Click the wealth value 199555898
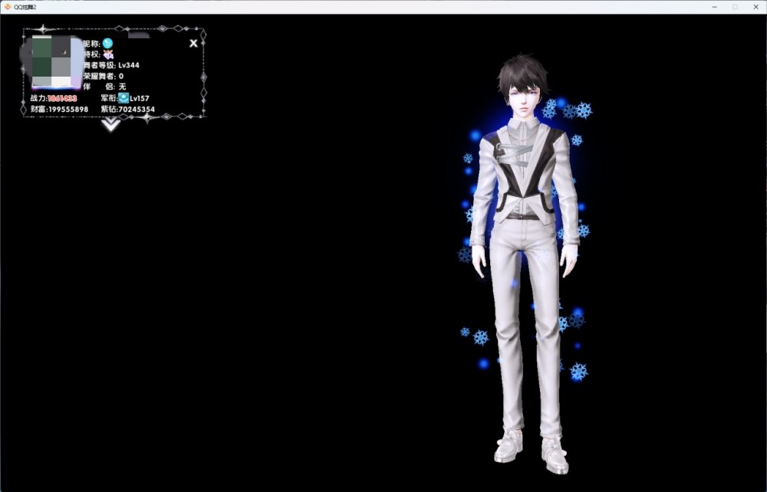 point(68,110)
